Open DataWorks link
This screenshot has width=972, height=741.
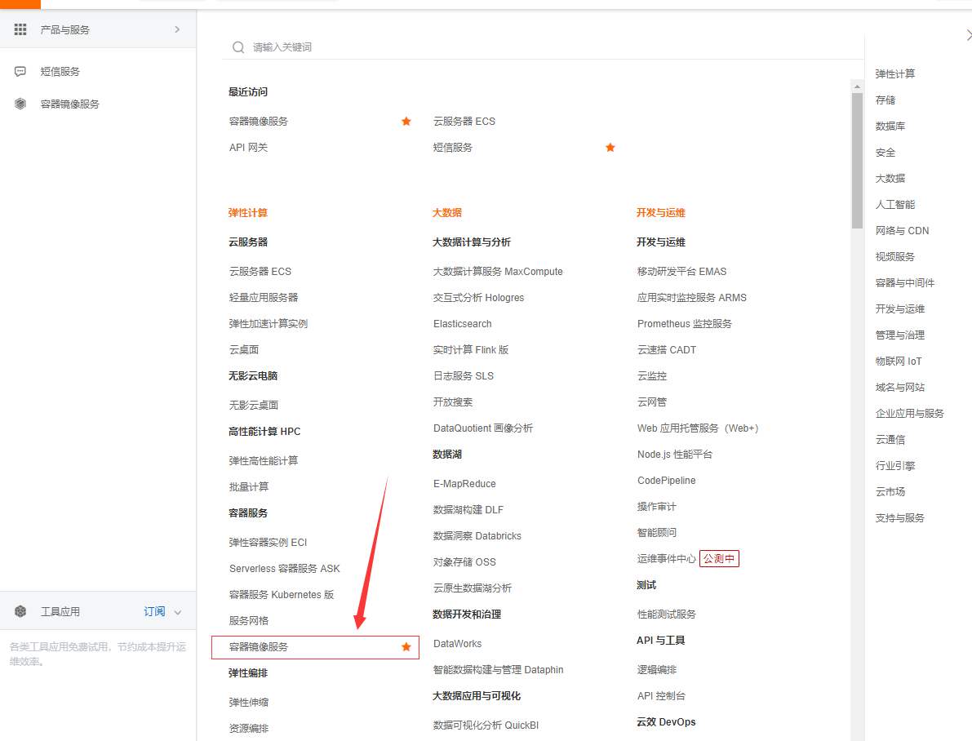tap(458, 644)
